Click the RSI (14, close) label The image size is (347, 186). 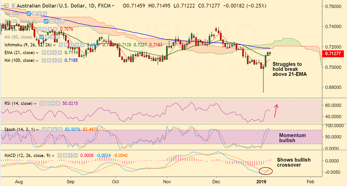click(x=18, y=103)
